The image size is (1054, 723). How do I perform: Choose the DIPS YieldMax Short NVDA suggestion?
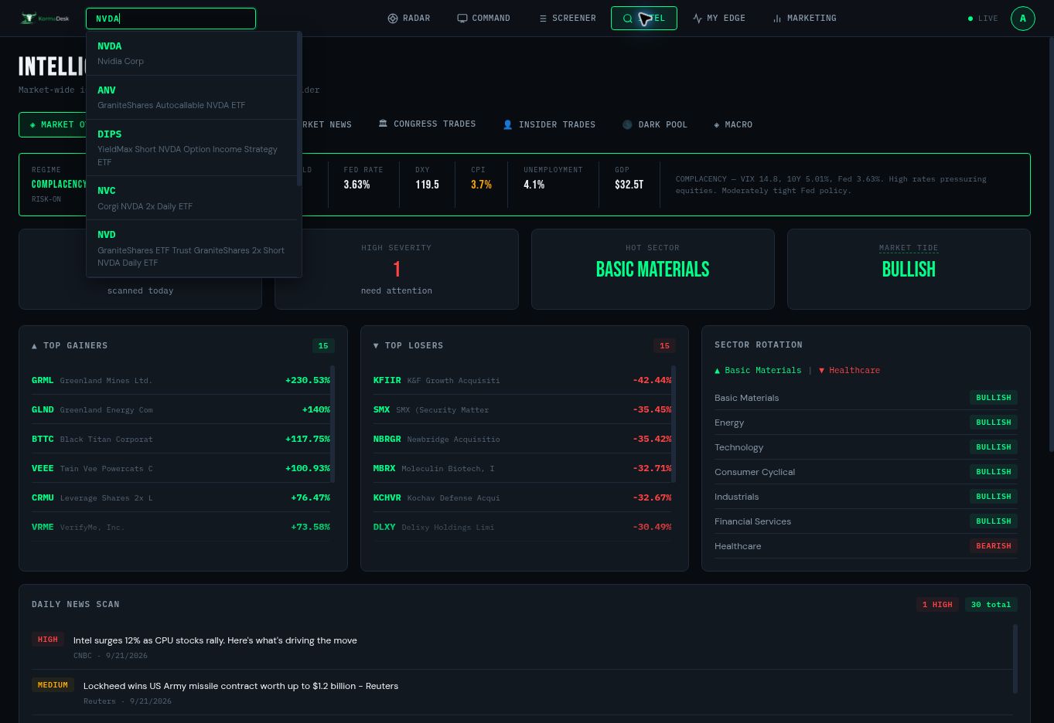tap(192, 148)
